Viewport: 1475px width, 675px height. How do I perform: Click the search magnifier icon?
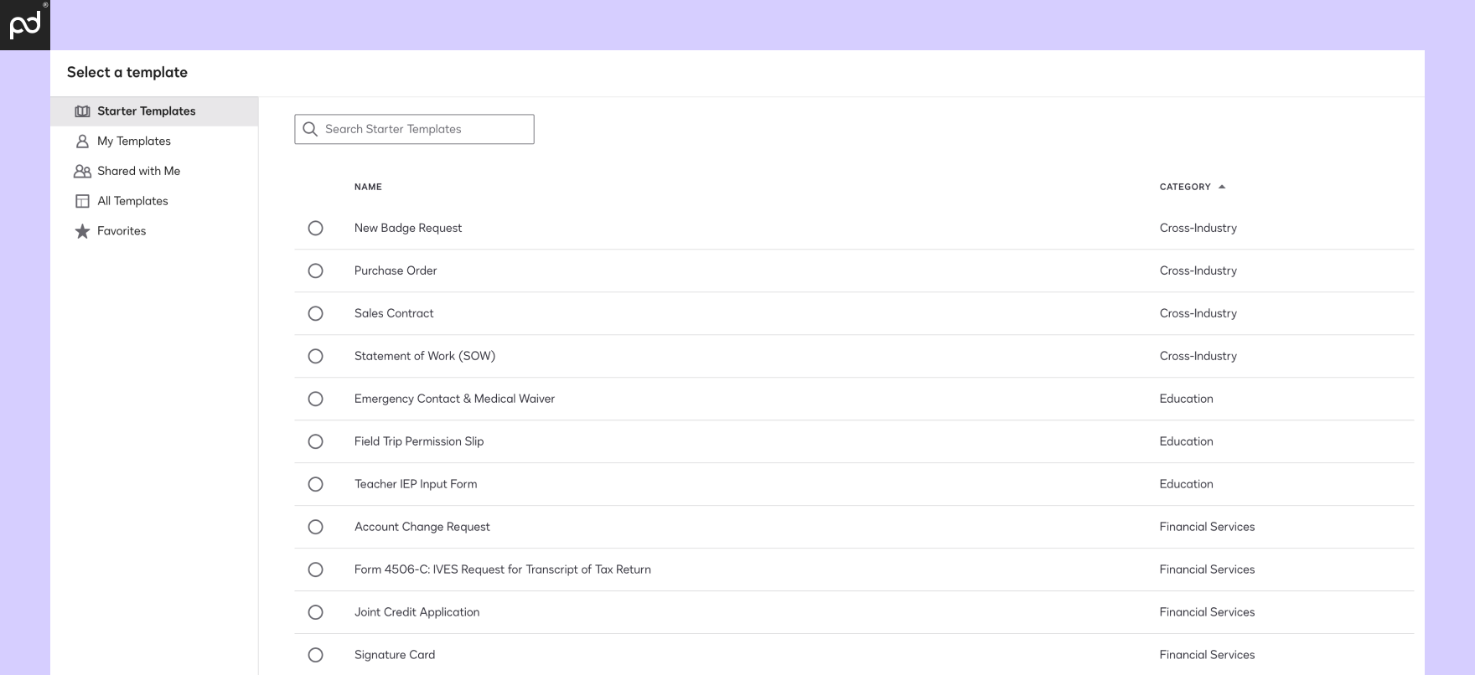coord(310,129)
